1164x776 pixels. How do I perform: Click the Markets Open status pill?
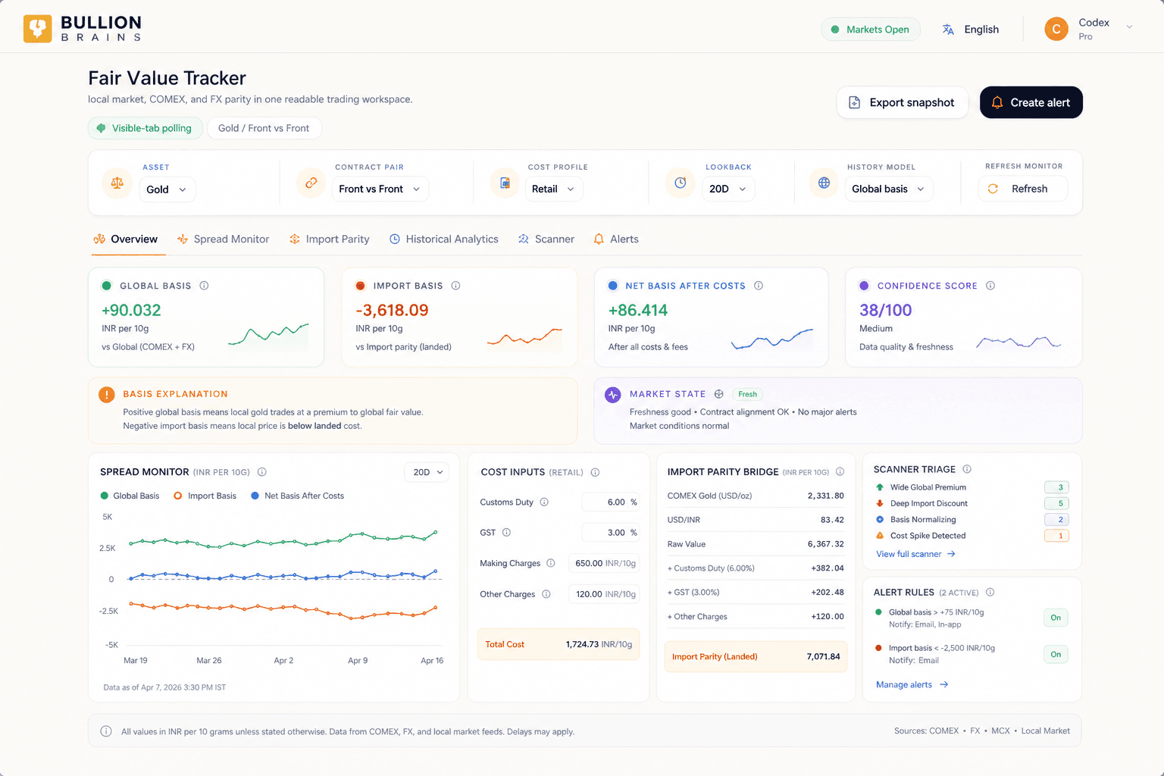871,30
